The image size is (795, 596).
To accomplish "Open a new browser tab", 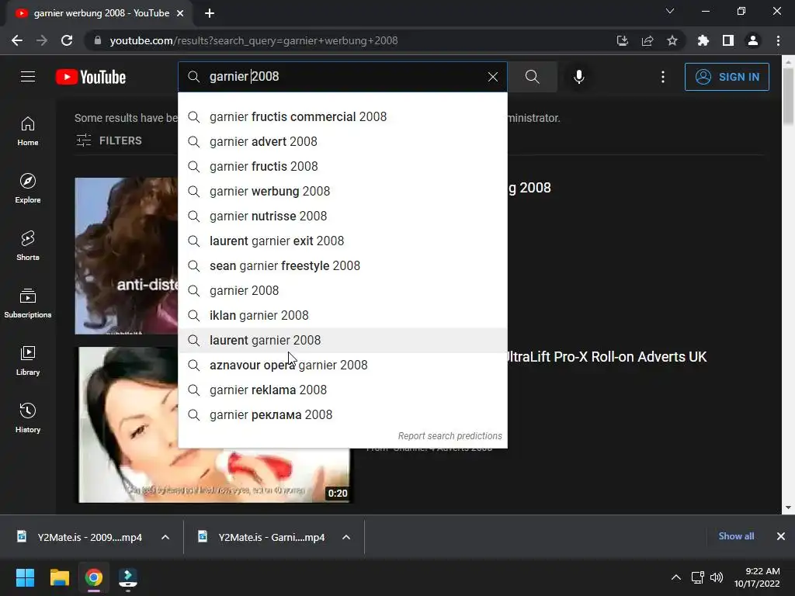I will click(210, 13).
